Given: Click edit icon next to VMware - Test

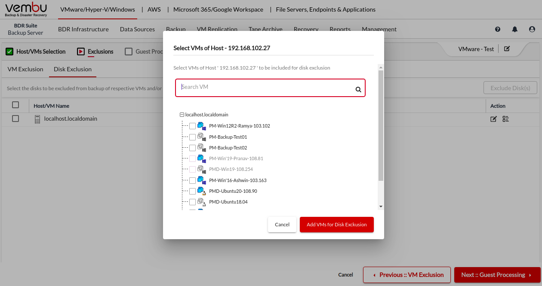Looking at the screenshot, I should (x=507, y=49).
